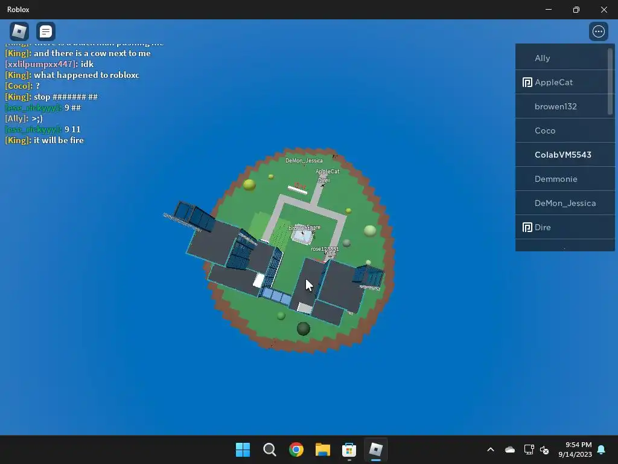Click the player list scrollbar

(611, 82)
